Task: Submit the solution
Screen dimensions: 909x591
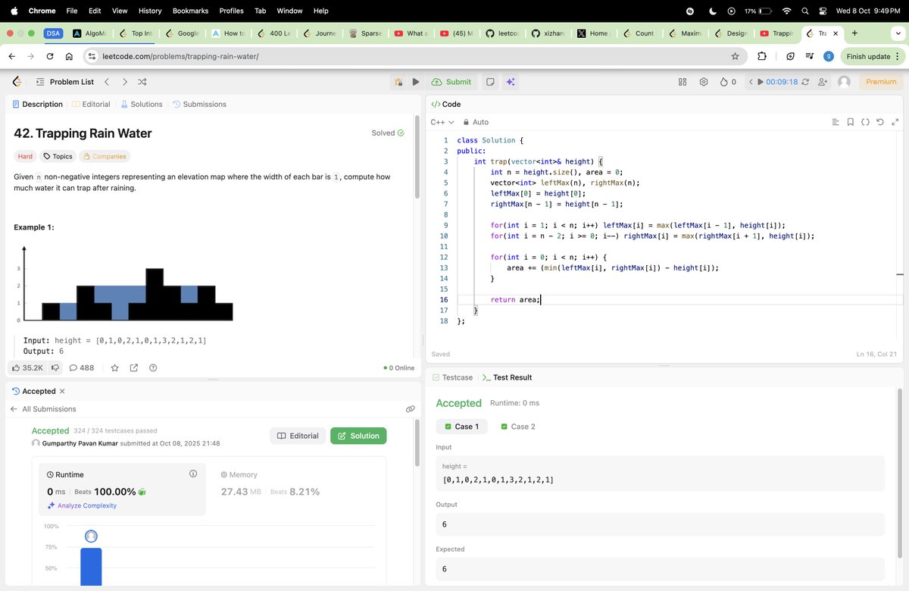Action: tap(451, 82)
